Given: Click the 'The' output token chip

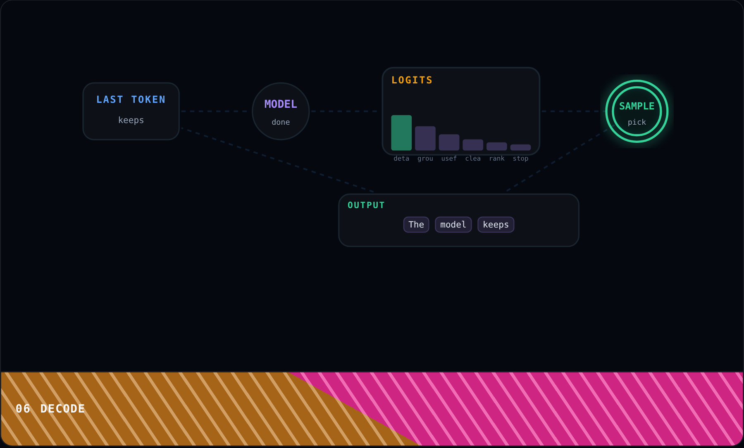Looking at the screenshot, I should pos(416,225).
